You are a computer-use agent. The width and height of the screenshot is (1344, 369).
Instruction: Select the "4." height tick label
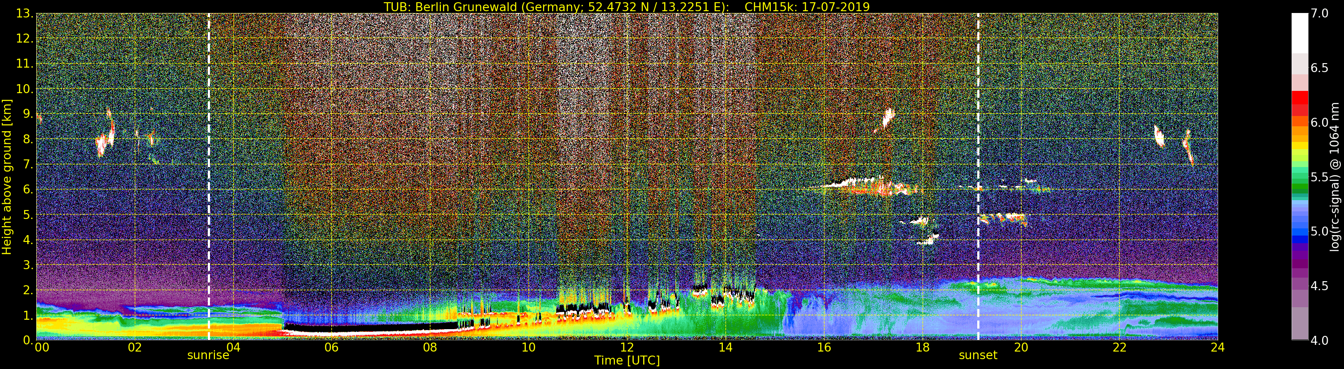point(28,240)
